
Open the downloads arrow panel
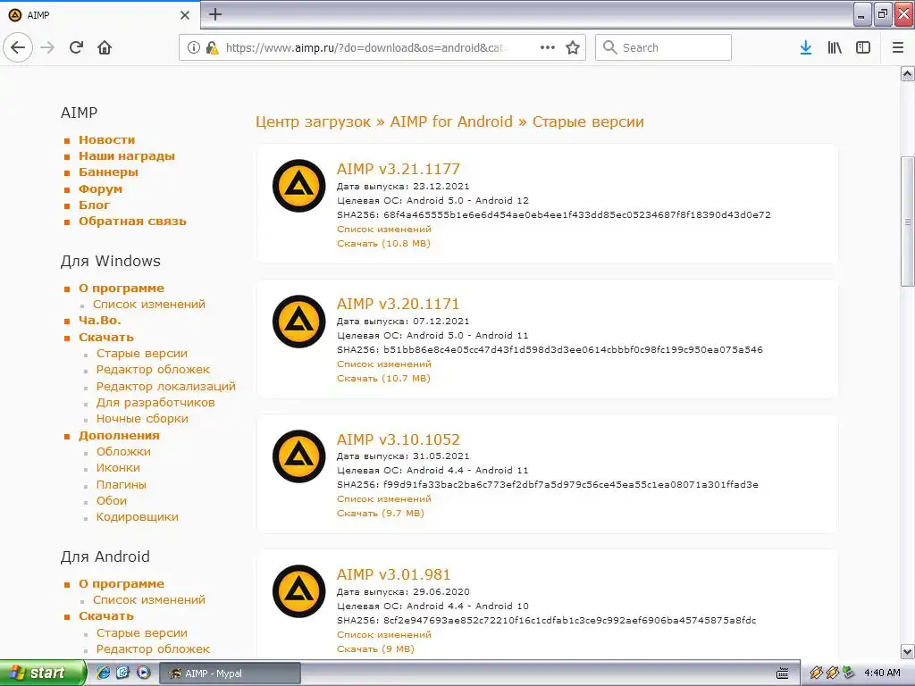(805, 47)
